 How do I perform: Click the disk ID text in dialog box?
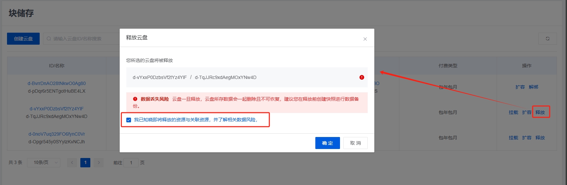coord(195,77)
